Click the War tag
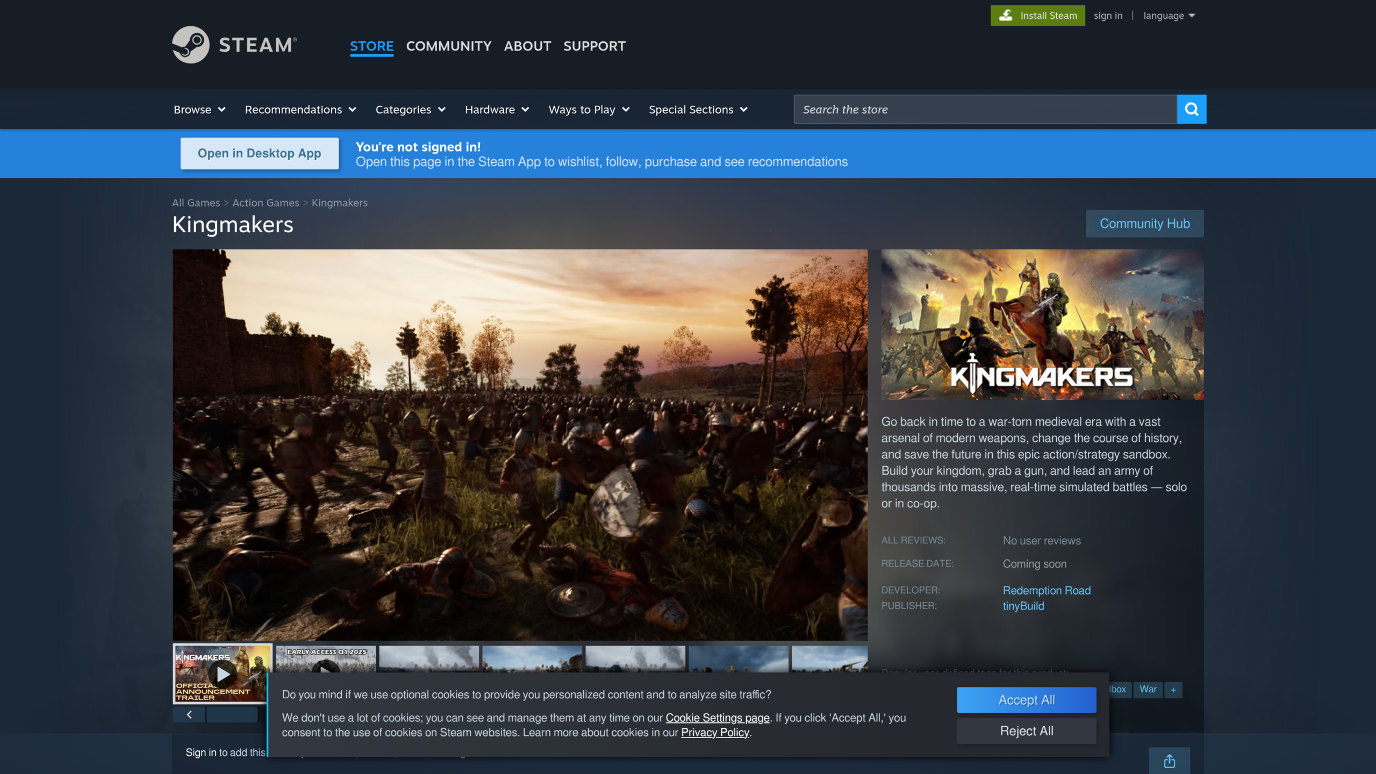This screenshot has height=774, width=1376. (x=1148, y=690)
